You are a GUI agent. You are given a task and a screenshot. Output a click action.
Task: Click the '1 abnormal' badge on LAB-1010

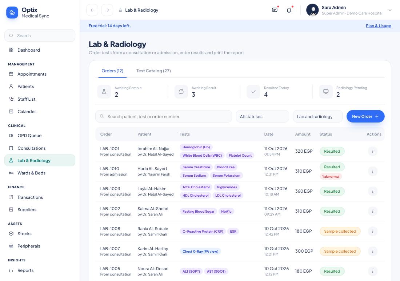pyautogui.click(x=331, y=176)
